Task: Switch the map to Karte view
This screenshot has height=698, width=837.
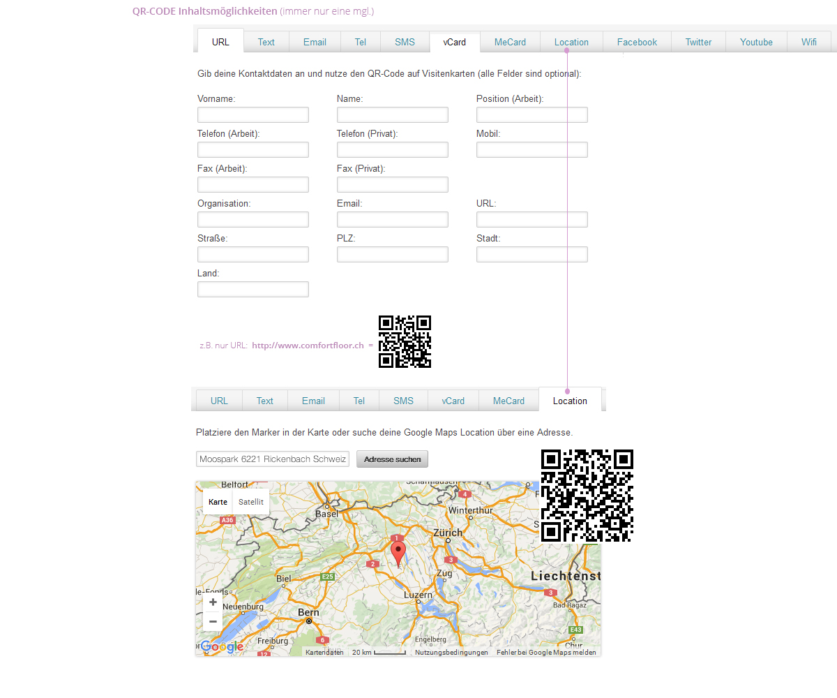Action: click(x=218, y=502)
